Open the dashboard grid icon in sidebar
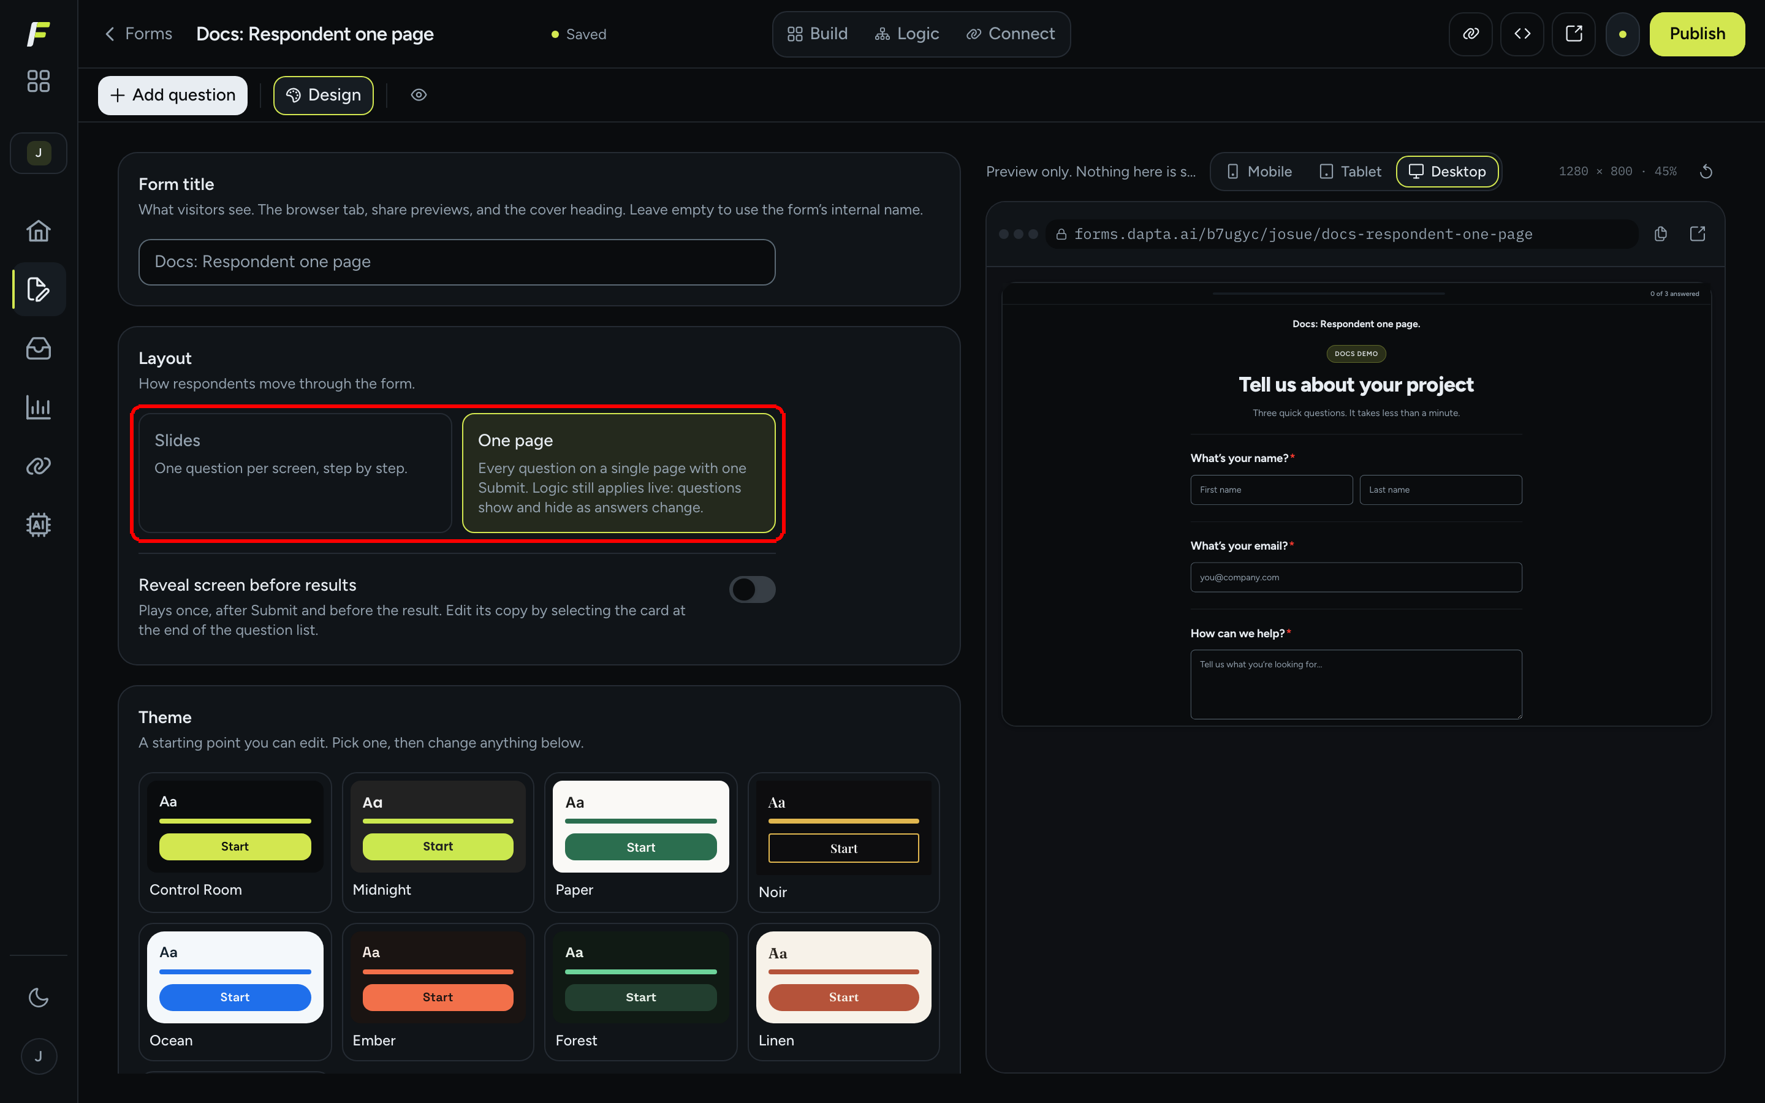Image resolution: width=1765 pixels, height=1103 pixels. tap(38, 81)
